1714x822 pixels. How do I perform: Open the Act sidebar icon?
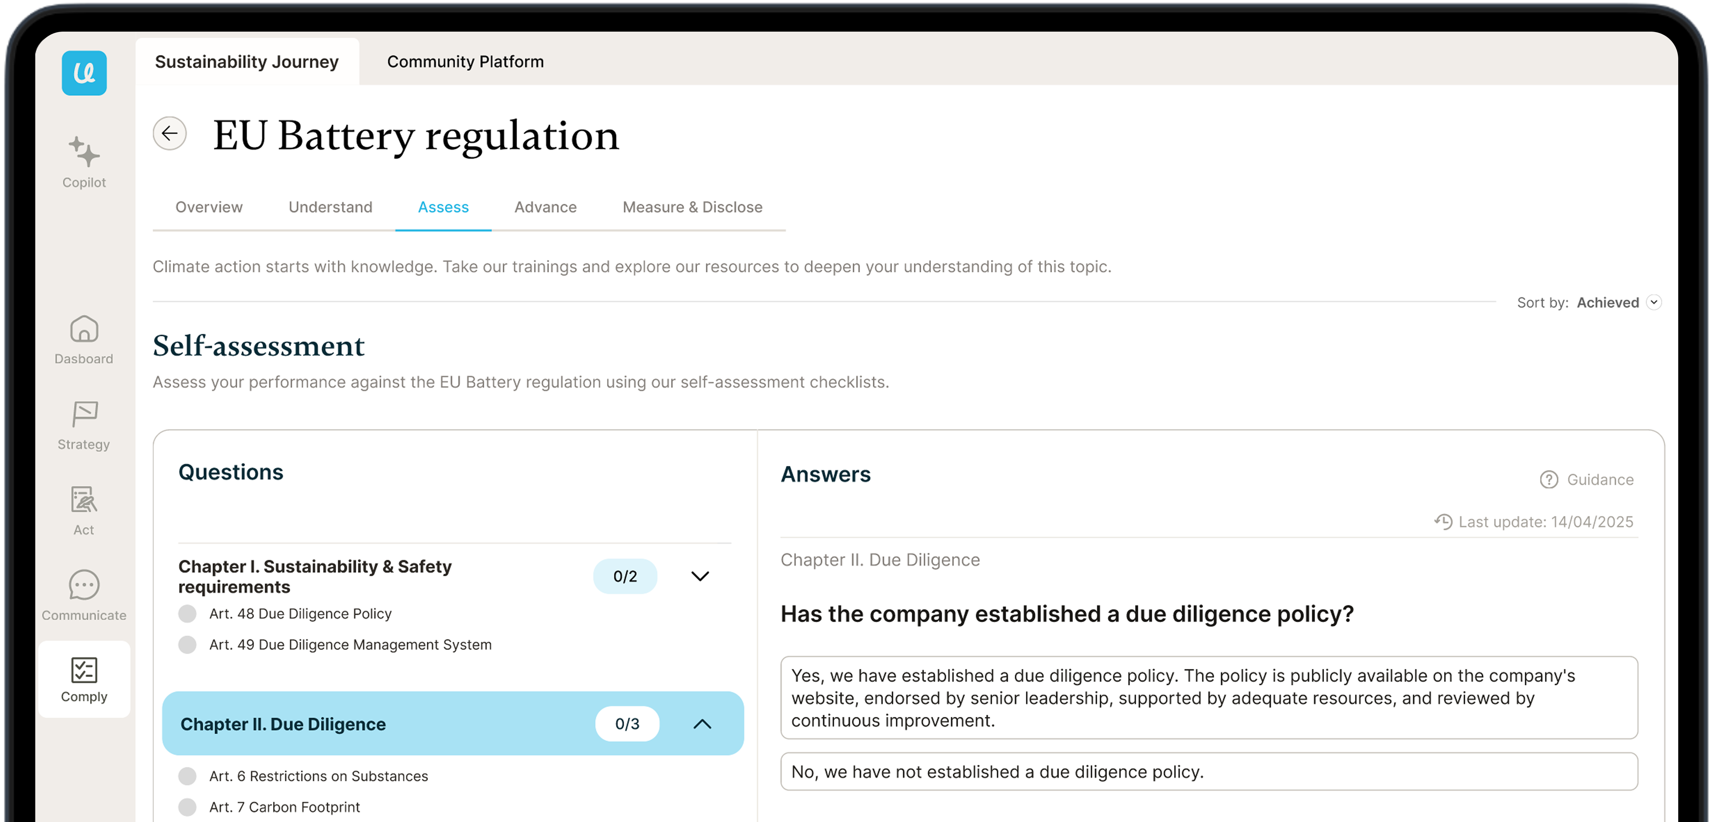[x=84, y=500]
